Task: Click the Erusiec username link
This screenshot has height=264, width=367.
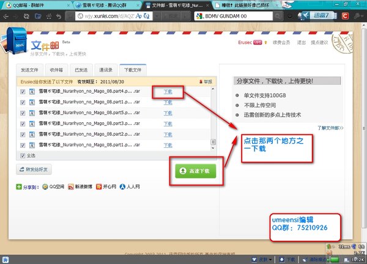Action: coord(245,42)
